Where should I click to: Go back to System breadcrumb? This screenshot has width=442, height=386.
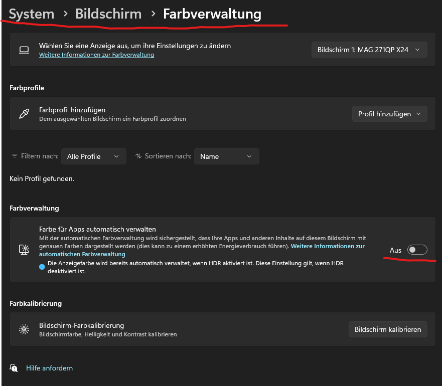click(x=31, y=14)
